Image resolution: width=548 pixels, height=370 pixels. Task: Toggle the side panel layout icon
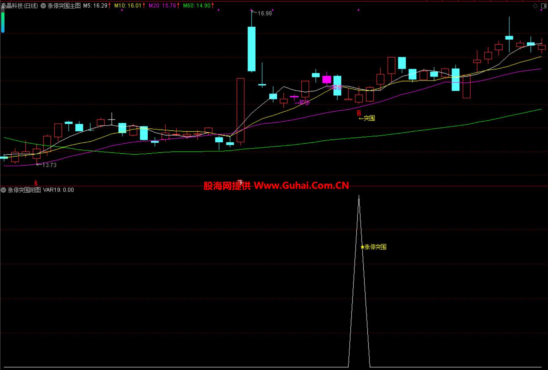(x=544, y=6)
